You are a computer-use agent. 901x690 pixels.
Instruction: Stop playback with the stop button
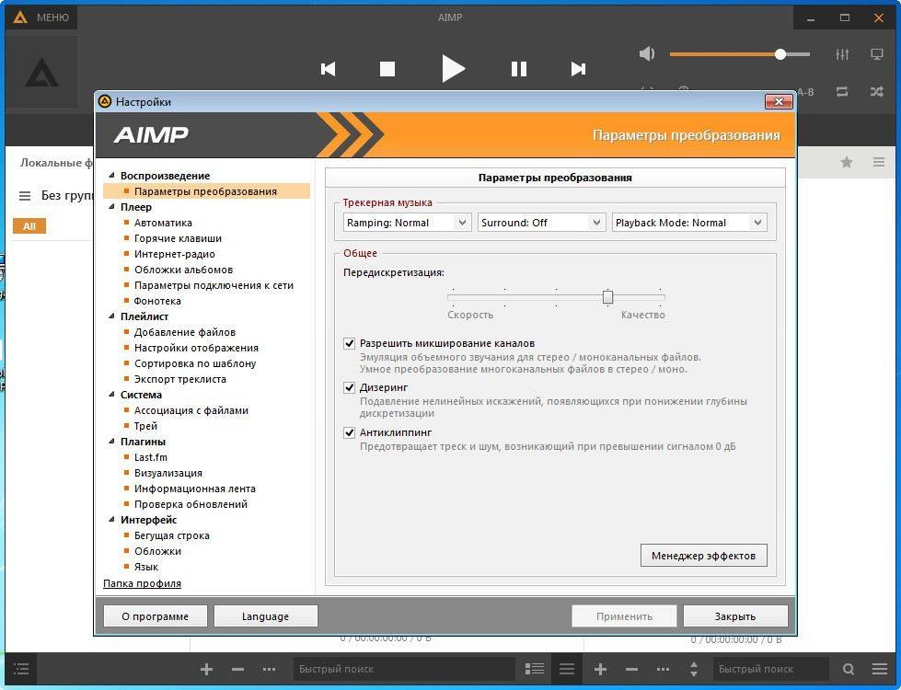[x=387, y=69]
